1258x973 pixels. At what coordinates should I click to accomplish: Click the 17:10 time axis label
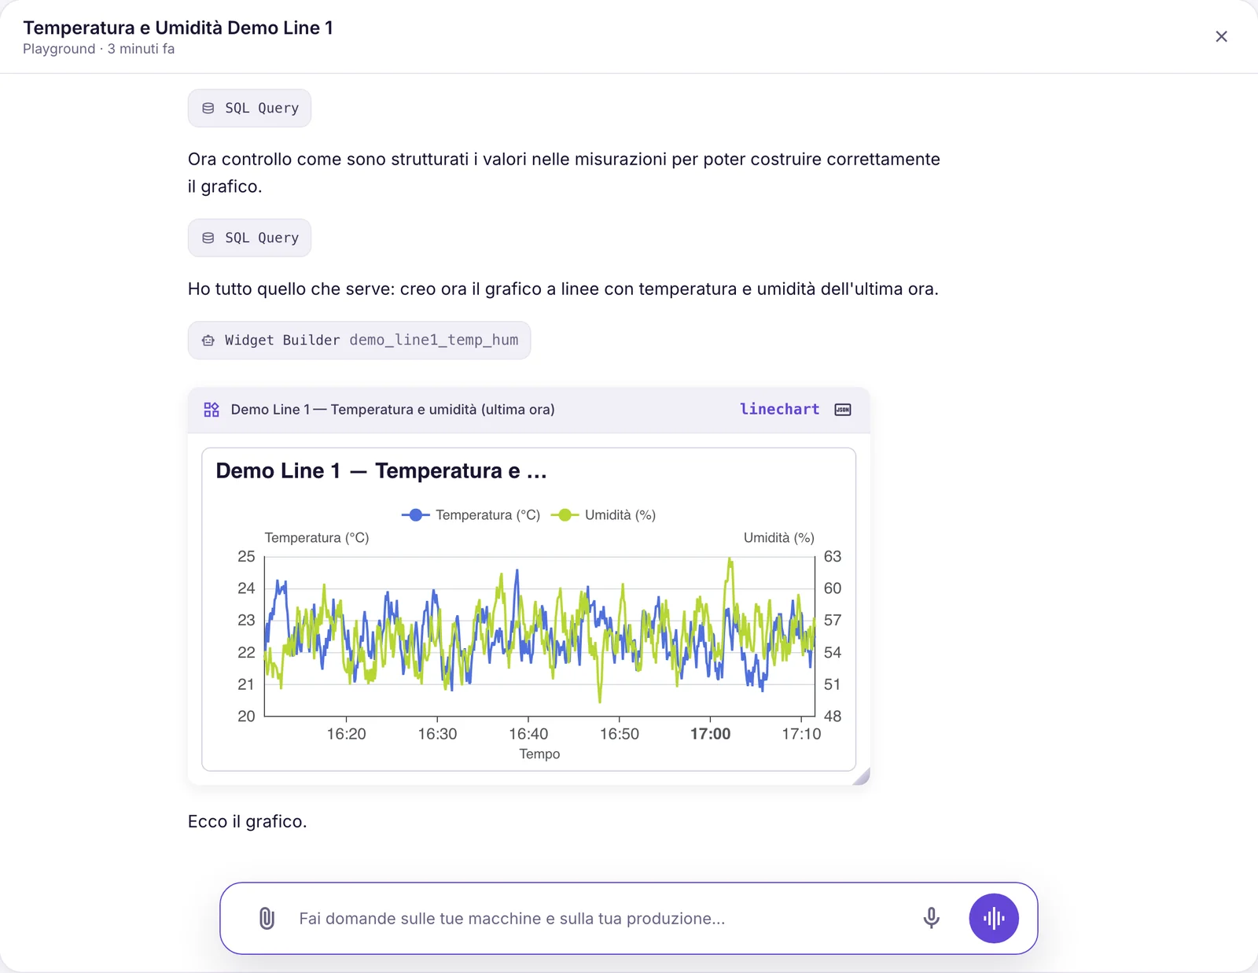tap(801, 734)
